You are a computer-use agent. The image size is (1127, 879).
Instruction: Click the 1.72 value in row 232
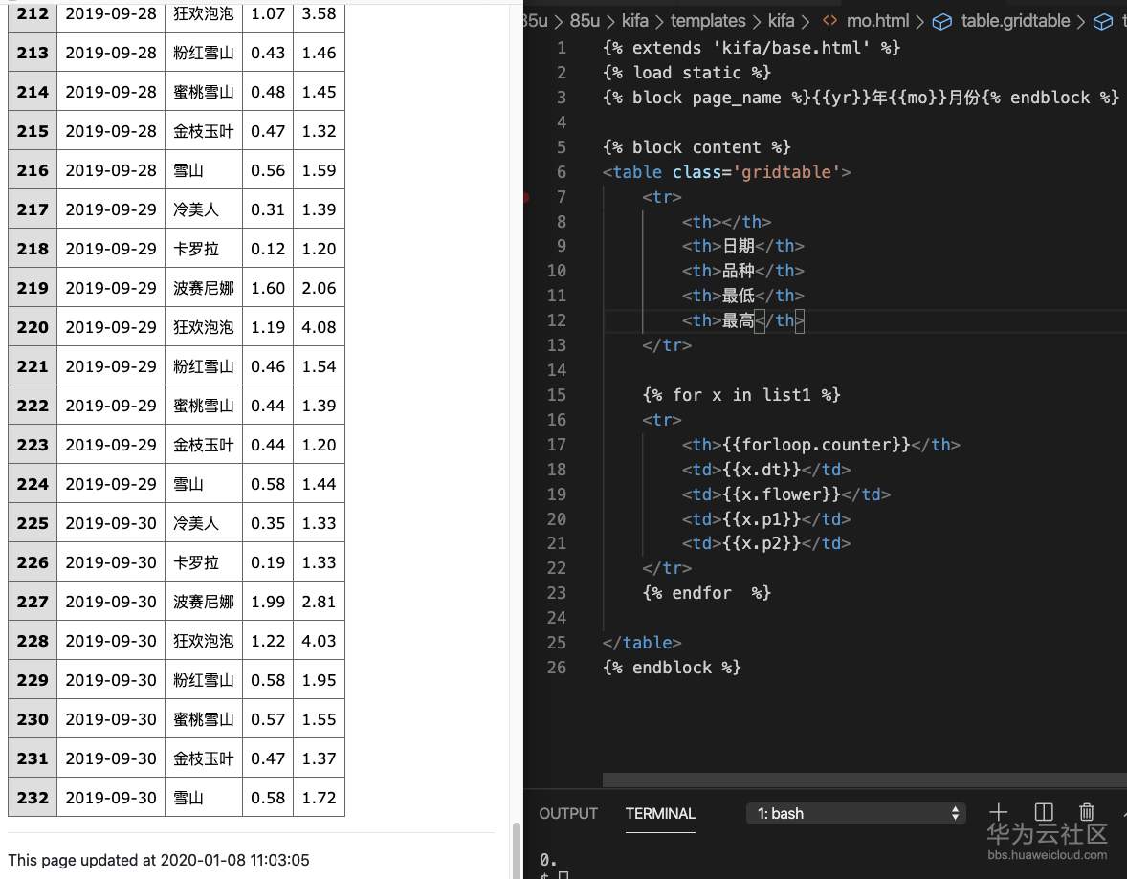(320, 797)
